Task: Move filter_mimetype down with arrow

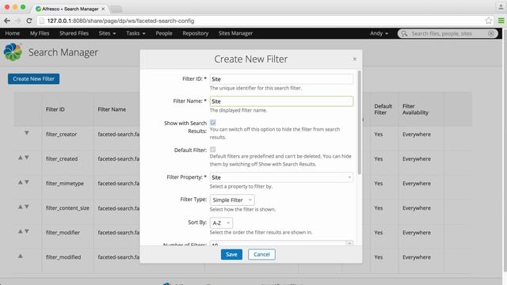Action: click(x=27, y=182)
